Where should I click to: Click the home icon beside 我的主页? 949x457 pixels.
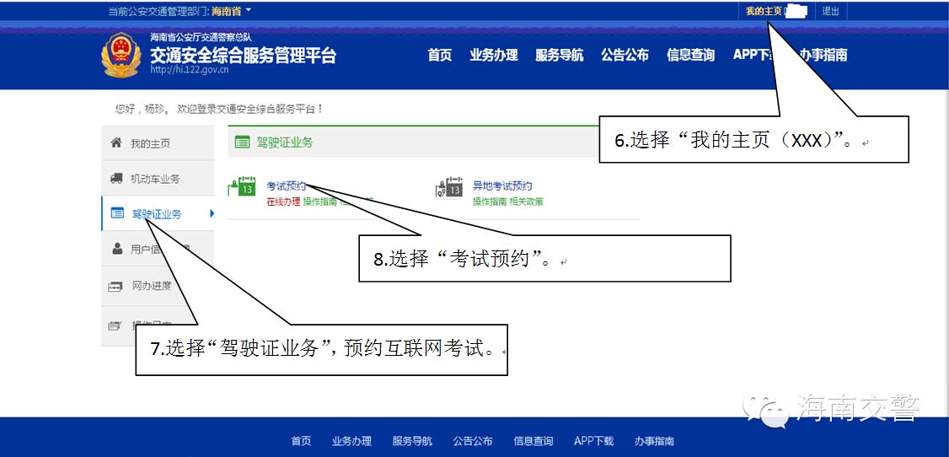pyautogui.click(x=116, y=142)
